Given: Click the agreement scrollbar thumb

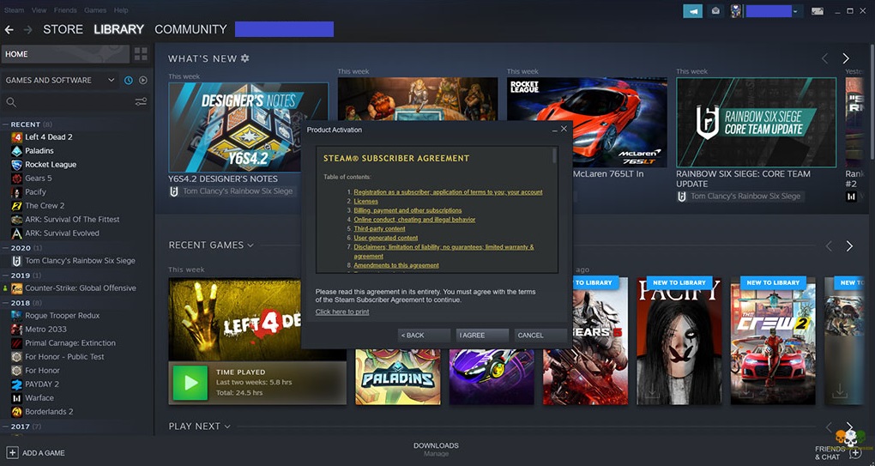Looking at the screenshot, I should click(555, 155).
